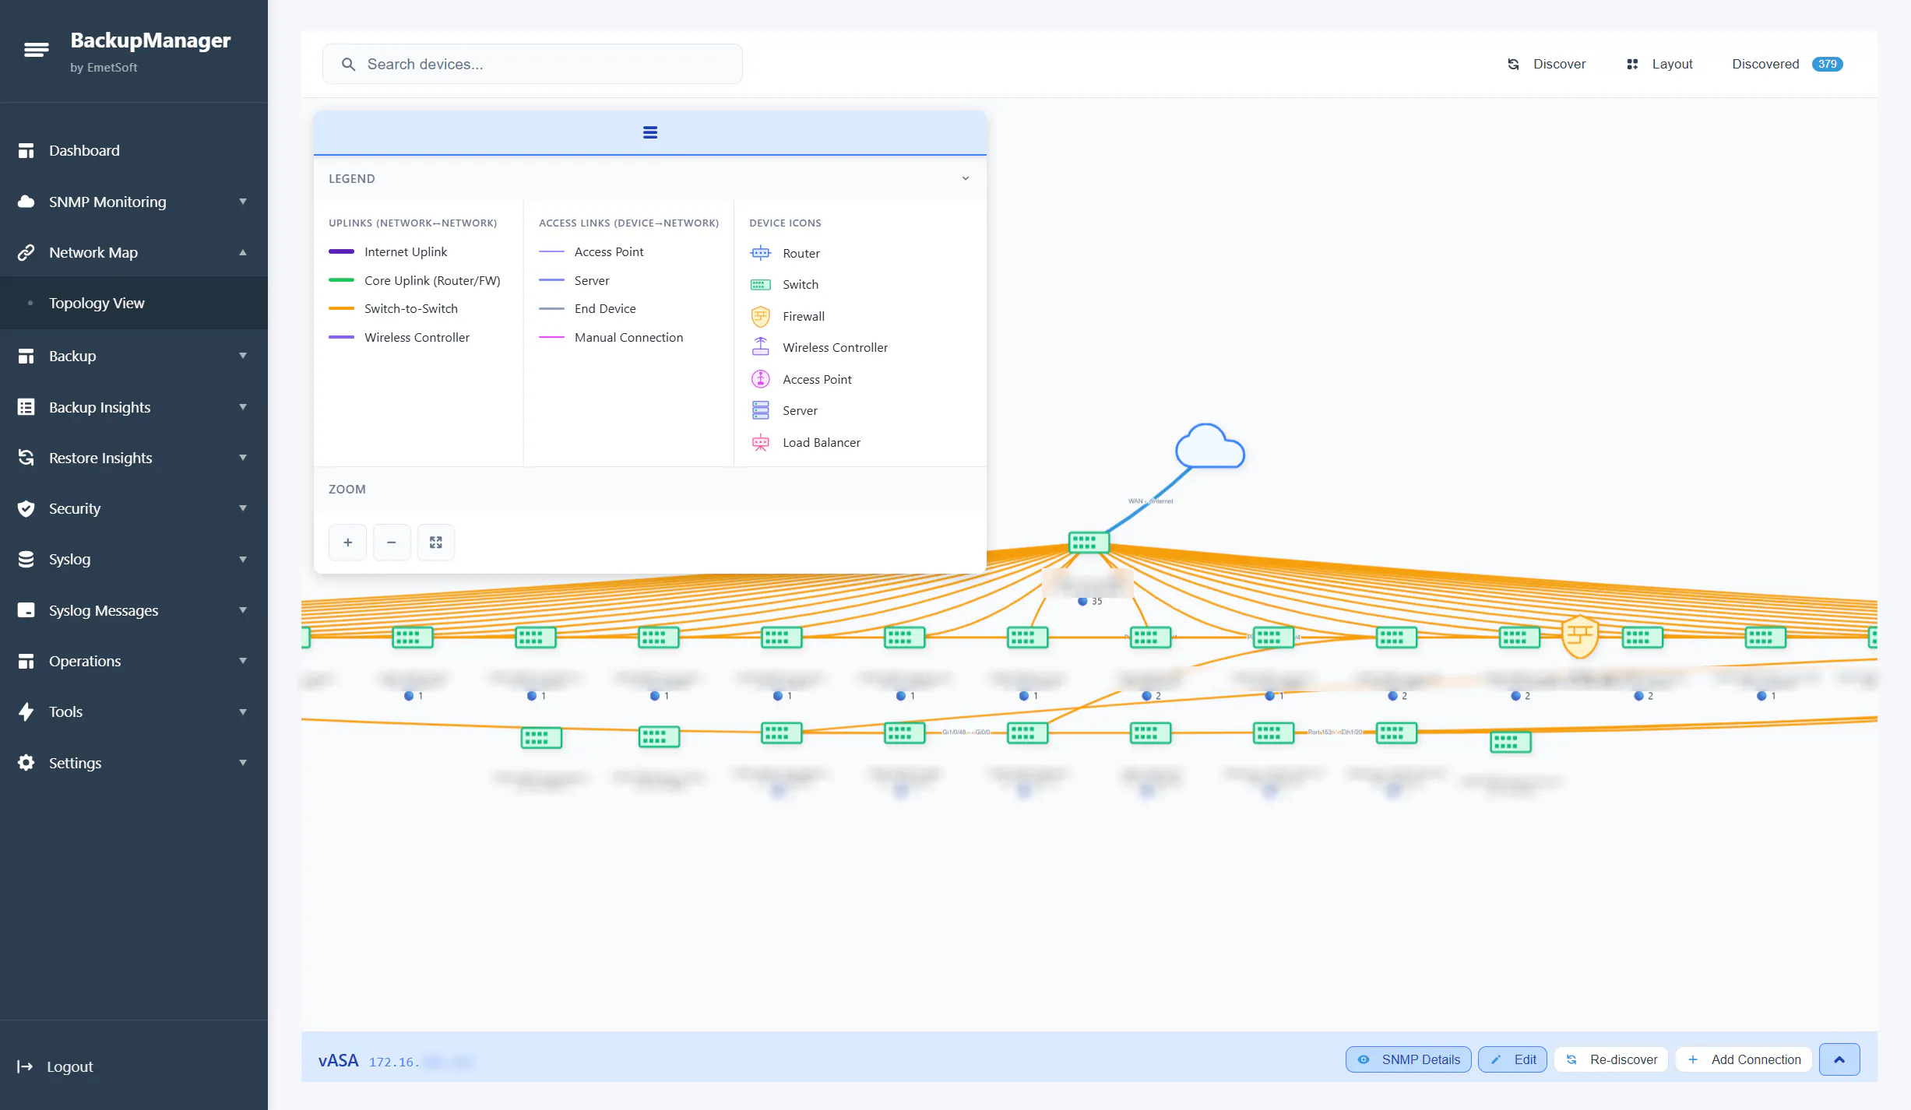Collapse the LEGEND section chevron
Image resolution: width=1911 pixels, height=1110 pixels.
[x=966, y=178]
